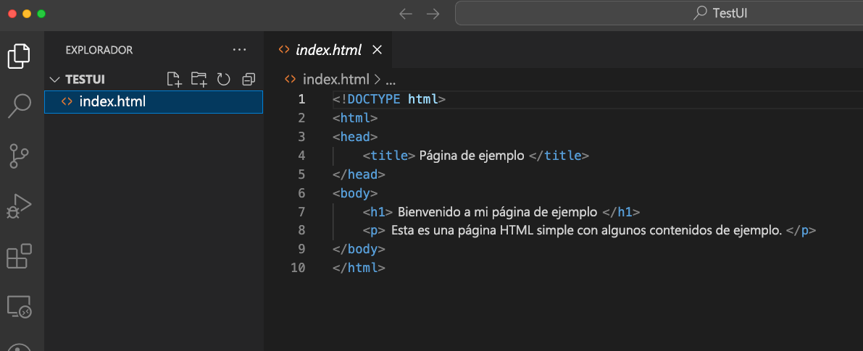The height and width of the screenshot is (351, 863).
Task: Click the TestUI command center search box
Action: (x=659, y=14)
